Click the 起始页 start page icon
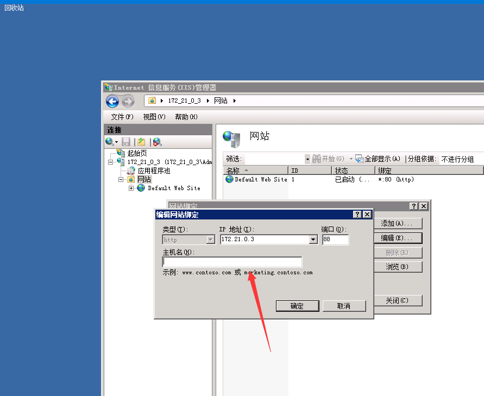This screenshot has height=396, width=484. pos(121,153)
